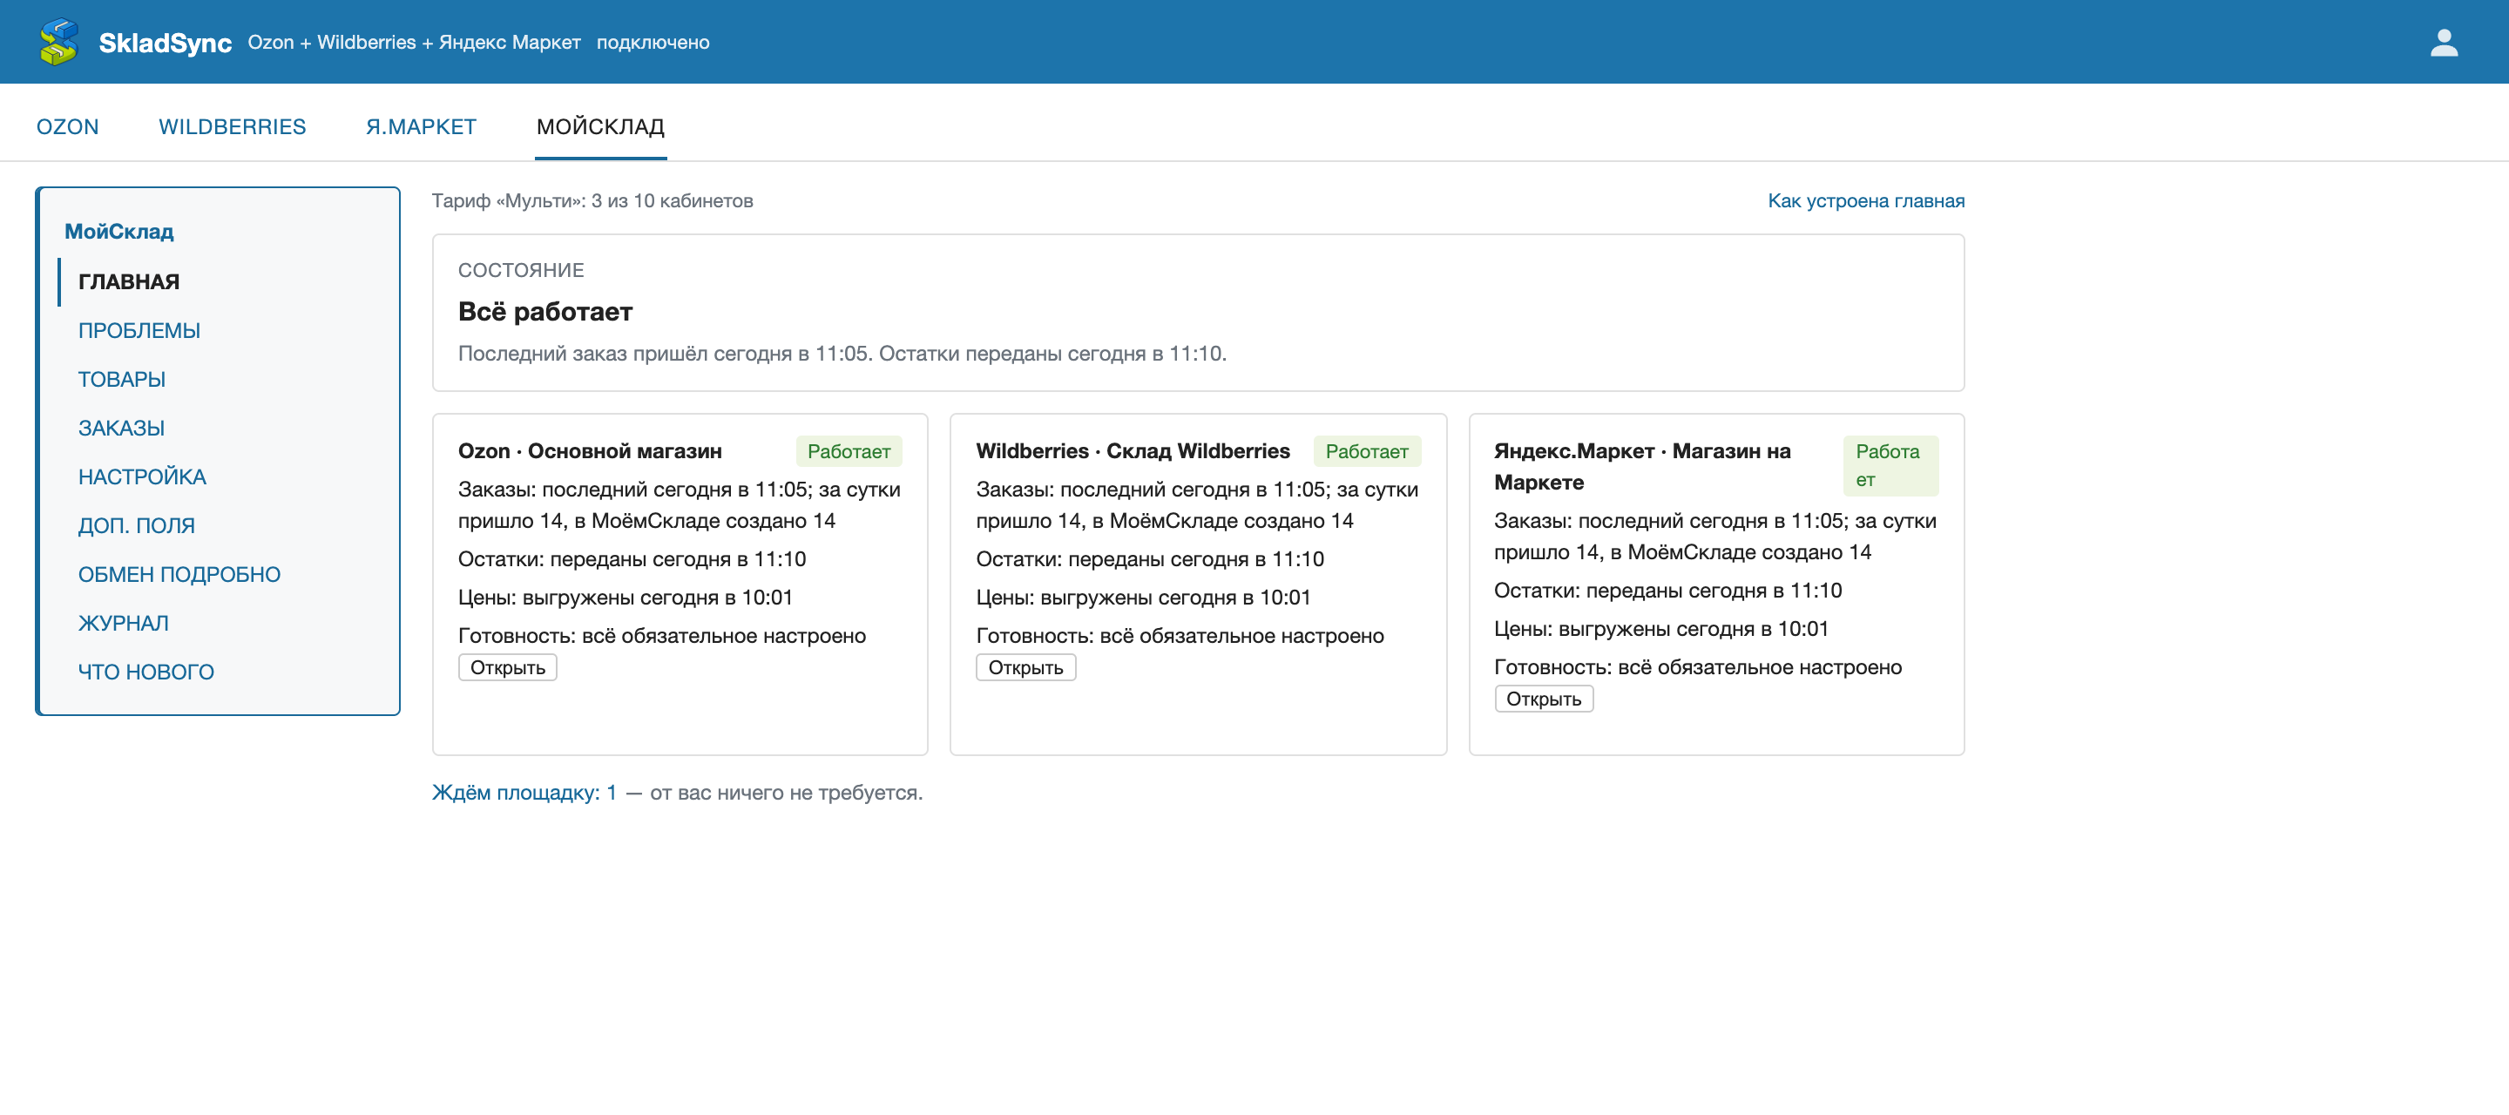
Task: Click 'Wildberries · Склад Wildberries' card title
Action: [1133, 451]
